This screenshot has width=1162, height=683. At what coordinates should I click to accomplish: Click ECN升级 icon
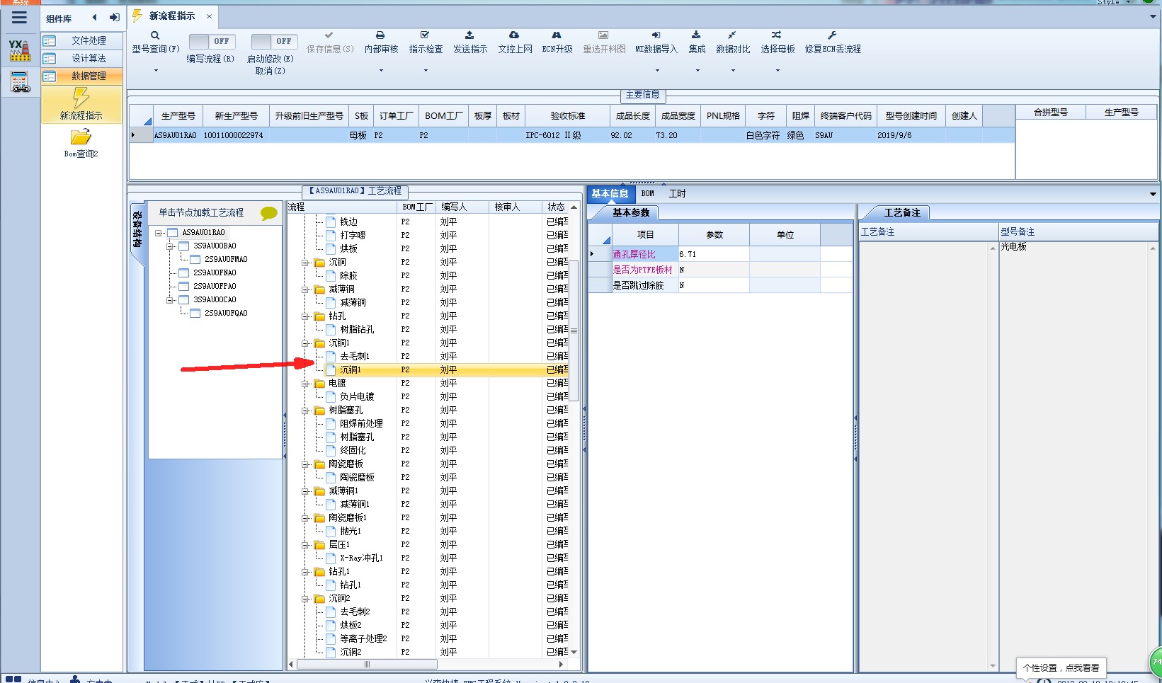[557, 35]
